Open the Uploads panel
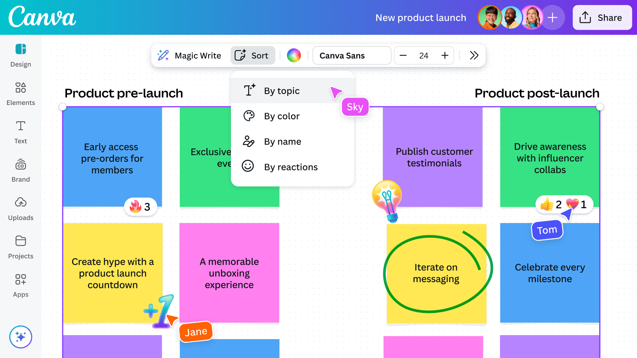 (20, 208)
